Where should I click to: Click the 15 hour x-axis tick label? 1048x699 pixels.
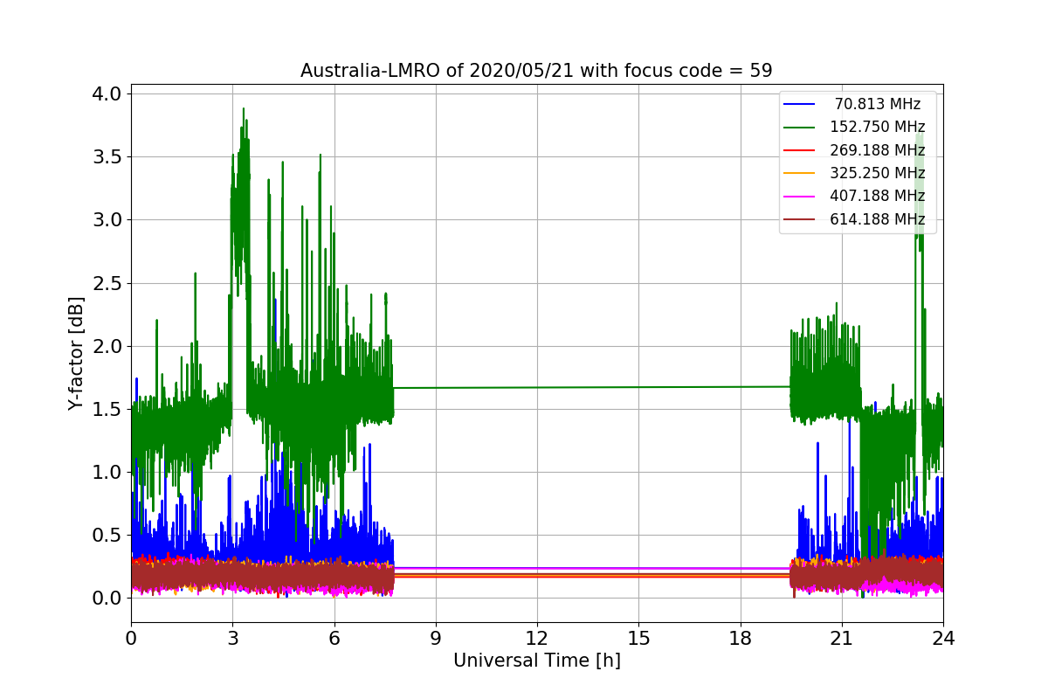tap(638, 638)
